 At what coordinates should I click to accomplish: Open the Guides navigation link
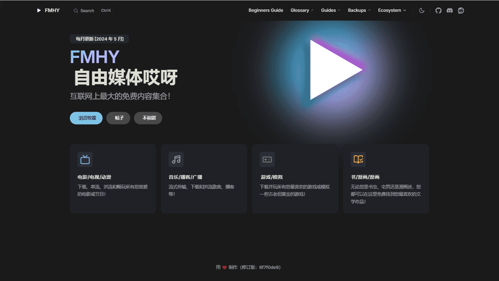(x=331, y=10)
